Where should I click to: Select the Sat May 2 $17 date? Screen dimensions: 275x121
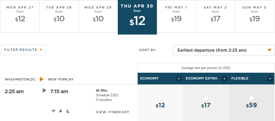[215, 16]
